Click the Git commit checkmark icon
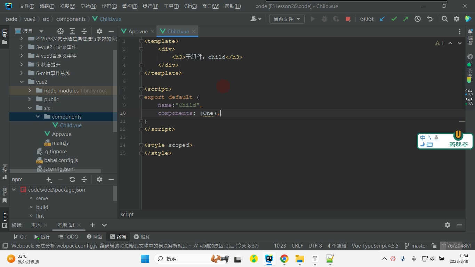Image resolution: width=475 pixels, height=267 pixels. tap(394, 19)
